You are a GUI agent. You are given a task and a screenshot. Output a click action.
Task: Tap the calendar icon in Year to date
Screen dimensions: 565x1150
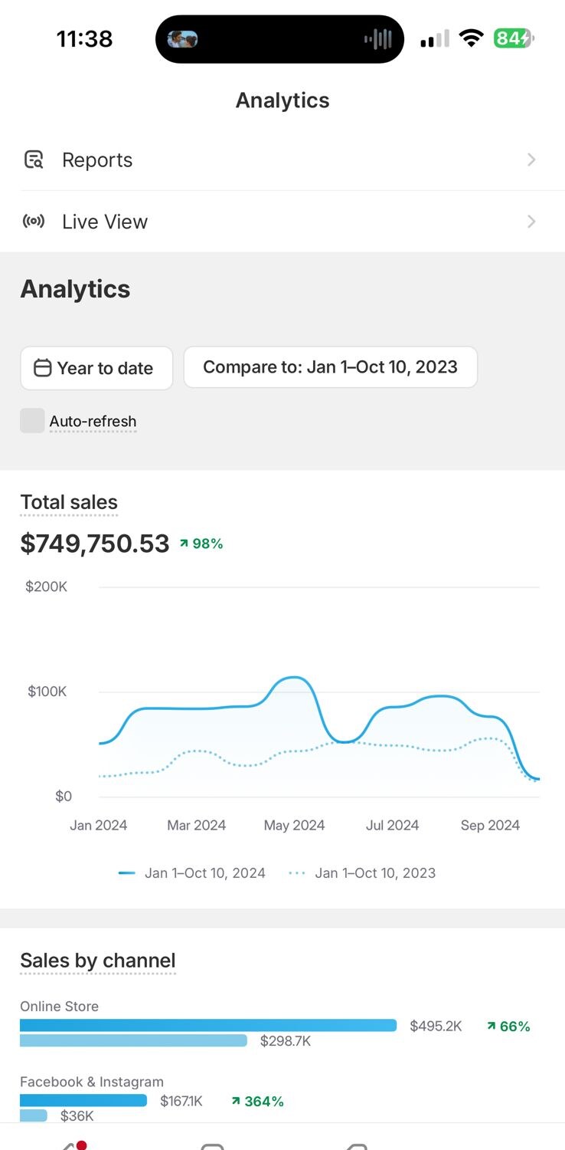43,368
